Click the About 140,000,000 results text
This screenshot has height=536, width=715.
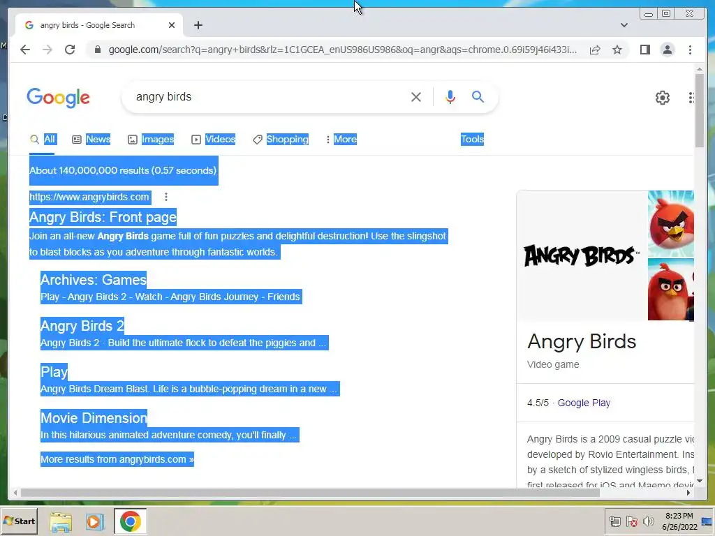(123, 170)
